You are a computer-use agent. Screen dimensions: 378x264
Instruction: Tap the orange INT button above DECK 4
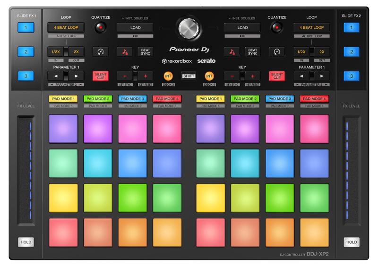click(x=209, y=76)
